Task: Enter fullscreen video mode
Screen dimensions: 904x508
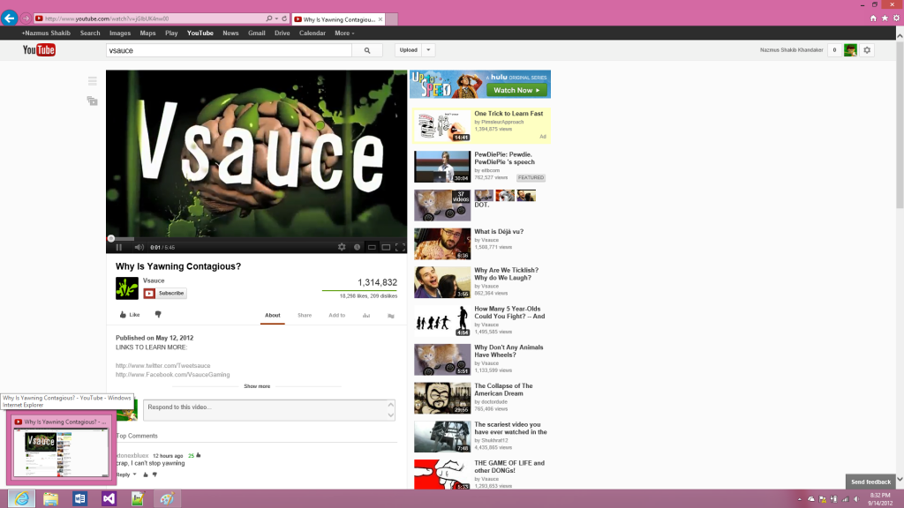Action: [x=400, y=247]
